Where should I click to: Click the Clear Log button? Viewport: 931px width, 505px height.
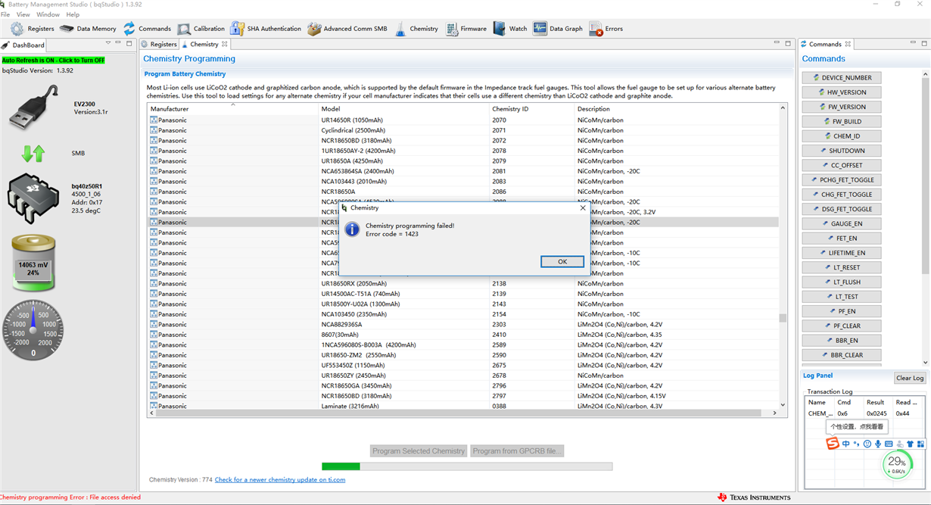[x=910, y=378]
